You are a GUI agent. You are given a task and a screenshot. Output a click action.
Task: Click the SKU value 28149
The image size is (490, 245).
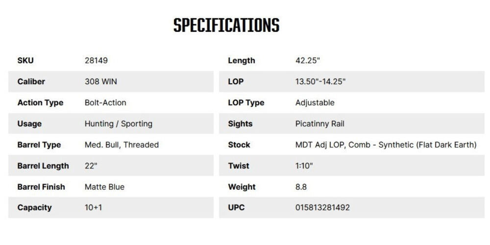[x=96, y=61]
